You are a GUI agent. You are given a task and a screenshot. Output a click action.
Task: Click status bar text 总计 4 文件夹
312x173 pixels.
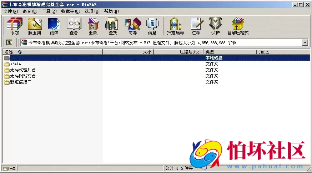pyautogui.click(x=179, y=168)
